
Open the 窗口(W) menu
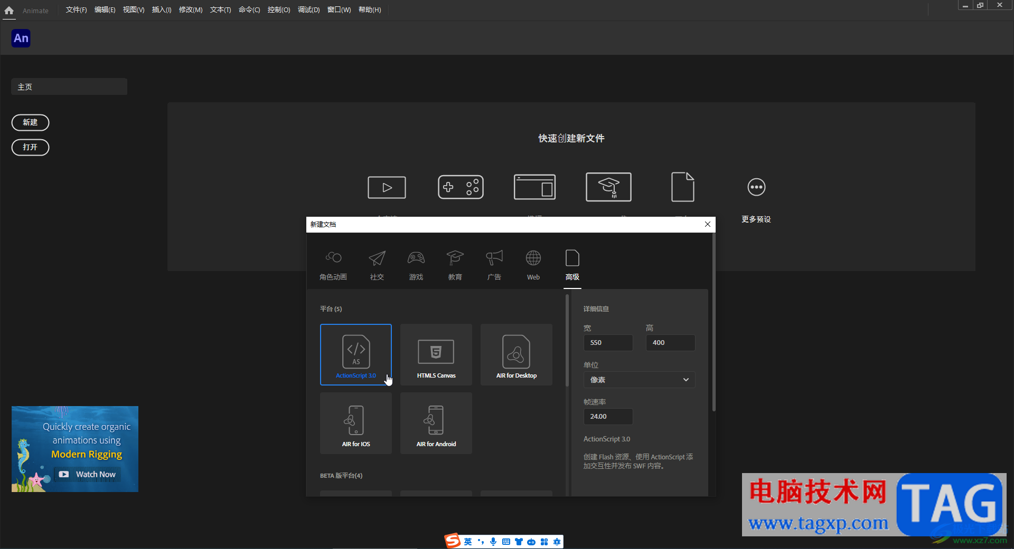coord(339,10)
